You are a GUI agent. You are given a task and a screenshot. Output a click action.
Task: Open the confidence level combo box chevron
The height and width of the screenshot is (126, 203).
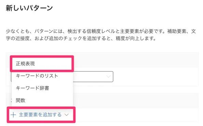point(108,76)
